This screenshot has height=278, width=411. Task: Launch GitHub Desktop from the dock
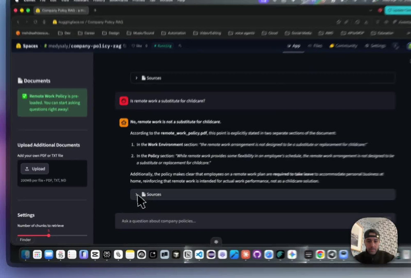(x=257, y=255)
